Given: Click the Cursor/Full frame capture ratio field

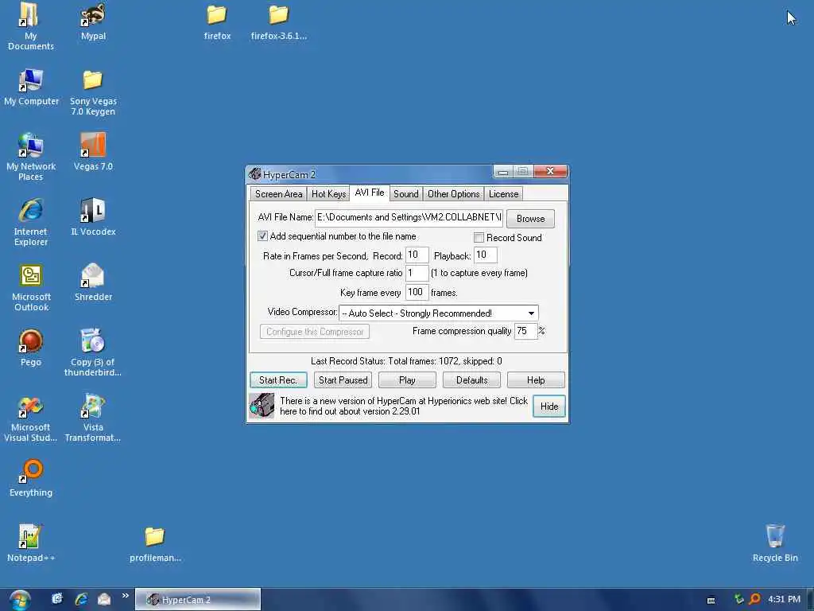Looking at the screenshot, I should [417, 273].
